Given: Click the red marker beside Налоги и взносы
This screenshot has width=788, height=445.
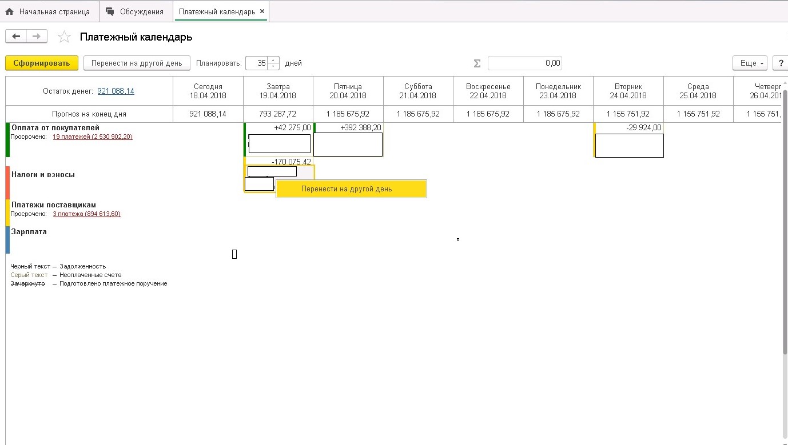Looking at the screenshot, I should [x=7, y=182].
